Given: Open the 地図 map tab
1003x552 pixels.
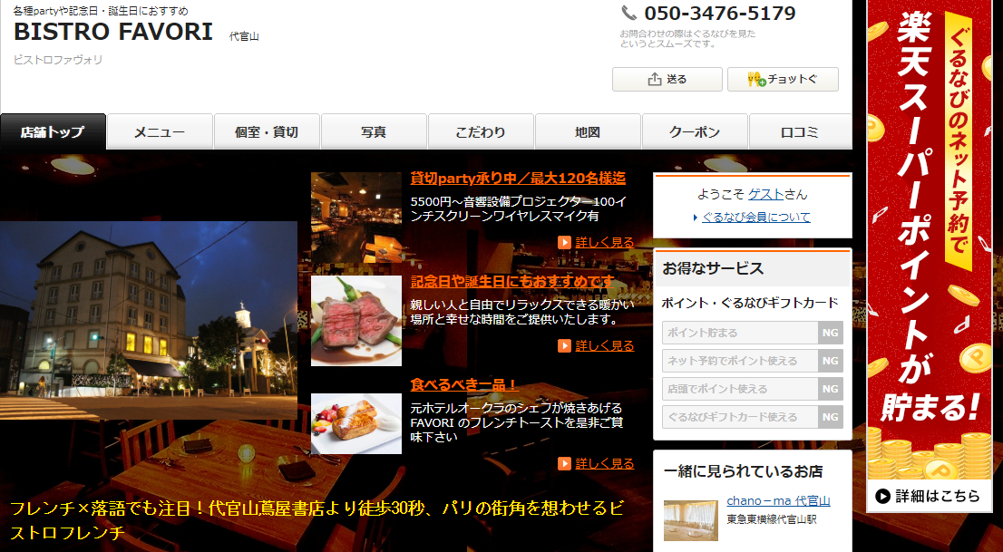Looking at the screenshot, I should tap(588, 132).
